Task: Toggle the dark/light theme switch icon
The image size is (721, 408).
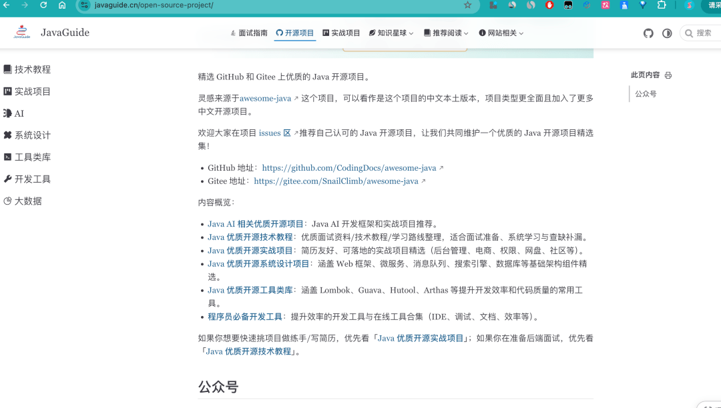Action: [x=667, y=33]
